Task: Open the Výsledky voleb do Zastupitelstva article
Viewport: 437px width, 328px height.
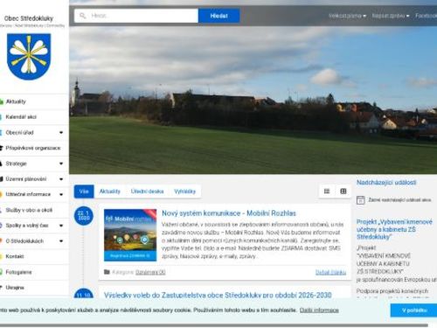Action: coord(218,295)
